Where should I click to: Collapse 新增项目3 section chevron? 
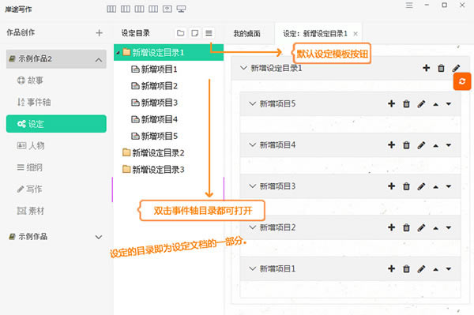click(x=253, y=186)
